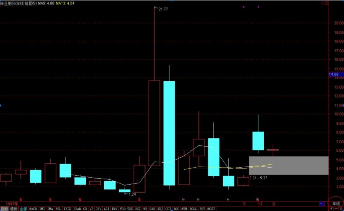The image size is (344, 211).
Task: Click the MA13: 4.54 legend label
Action: pos(66,3)
